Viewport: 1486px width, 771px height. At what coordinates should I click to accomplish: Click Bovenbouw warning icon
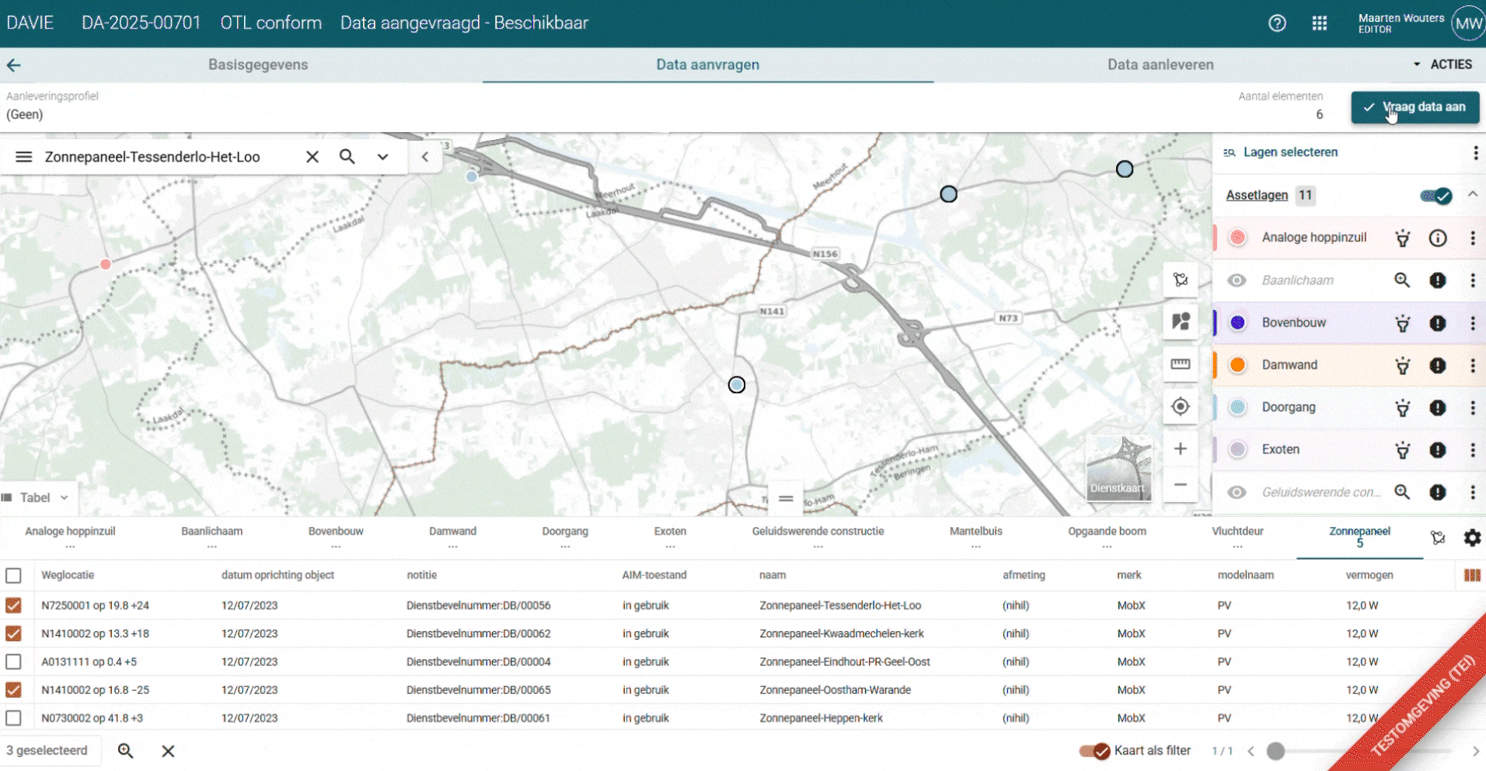click(x=1438, y=323)
